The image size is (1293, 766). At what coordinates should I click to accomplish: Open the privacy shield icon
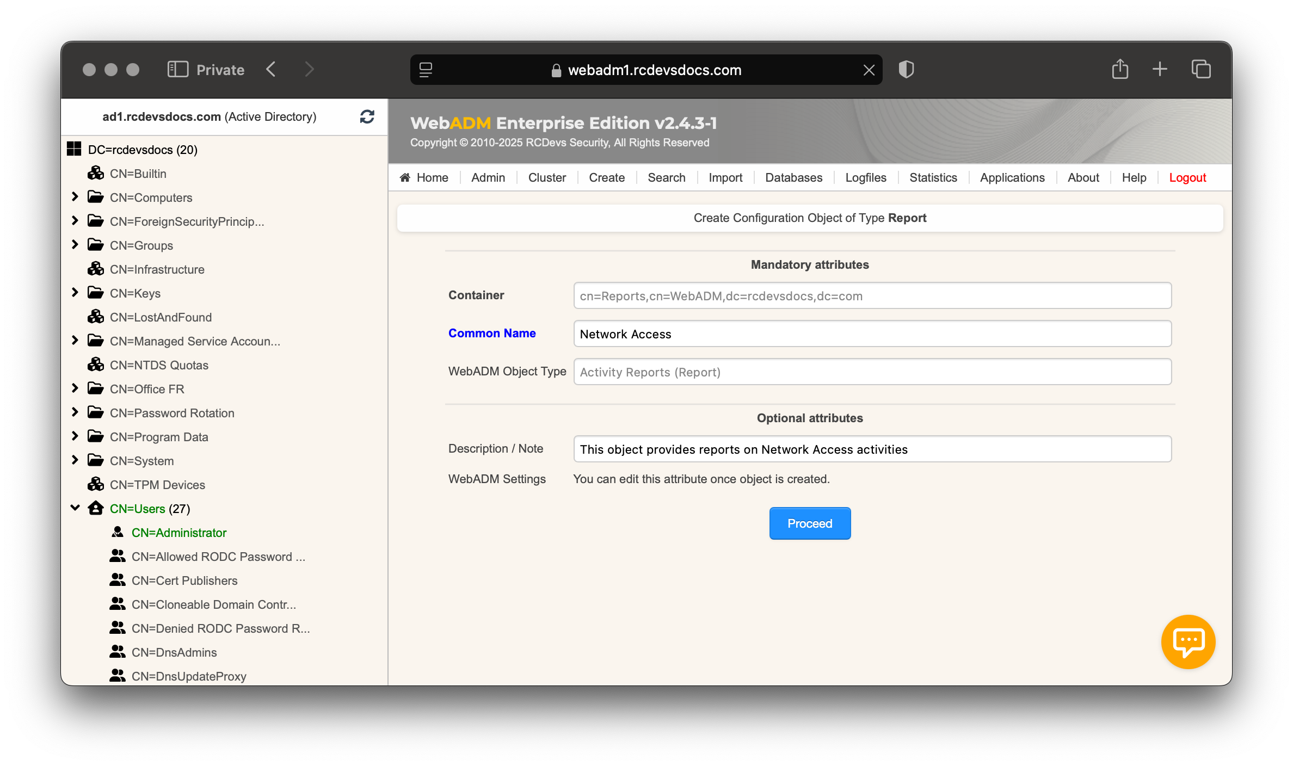click(x=906, y=70)
